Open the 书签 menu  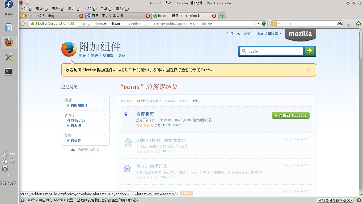tap(90, 9)
